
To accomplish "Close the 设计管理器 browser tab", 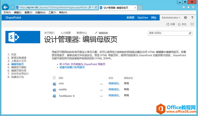I will 135,8.
